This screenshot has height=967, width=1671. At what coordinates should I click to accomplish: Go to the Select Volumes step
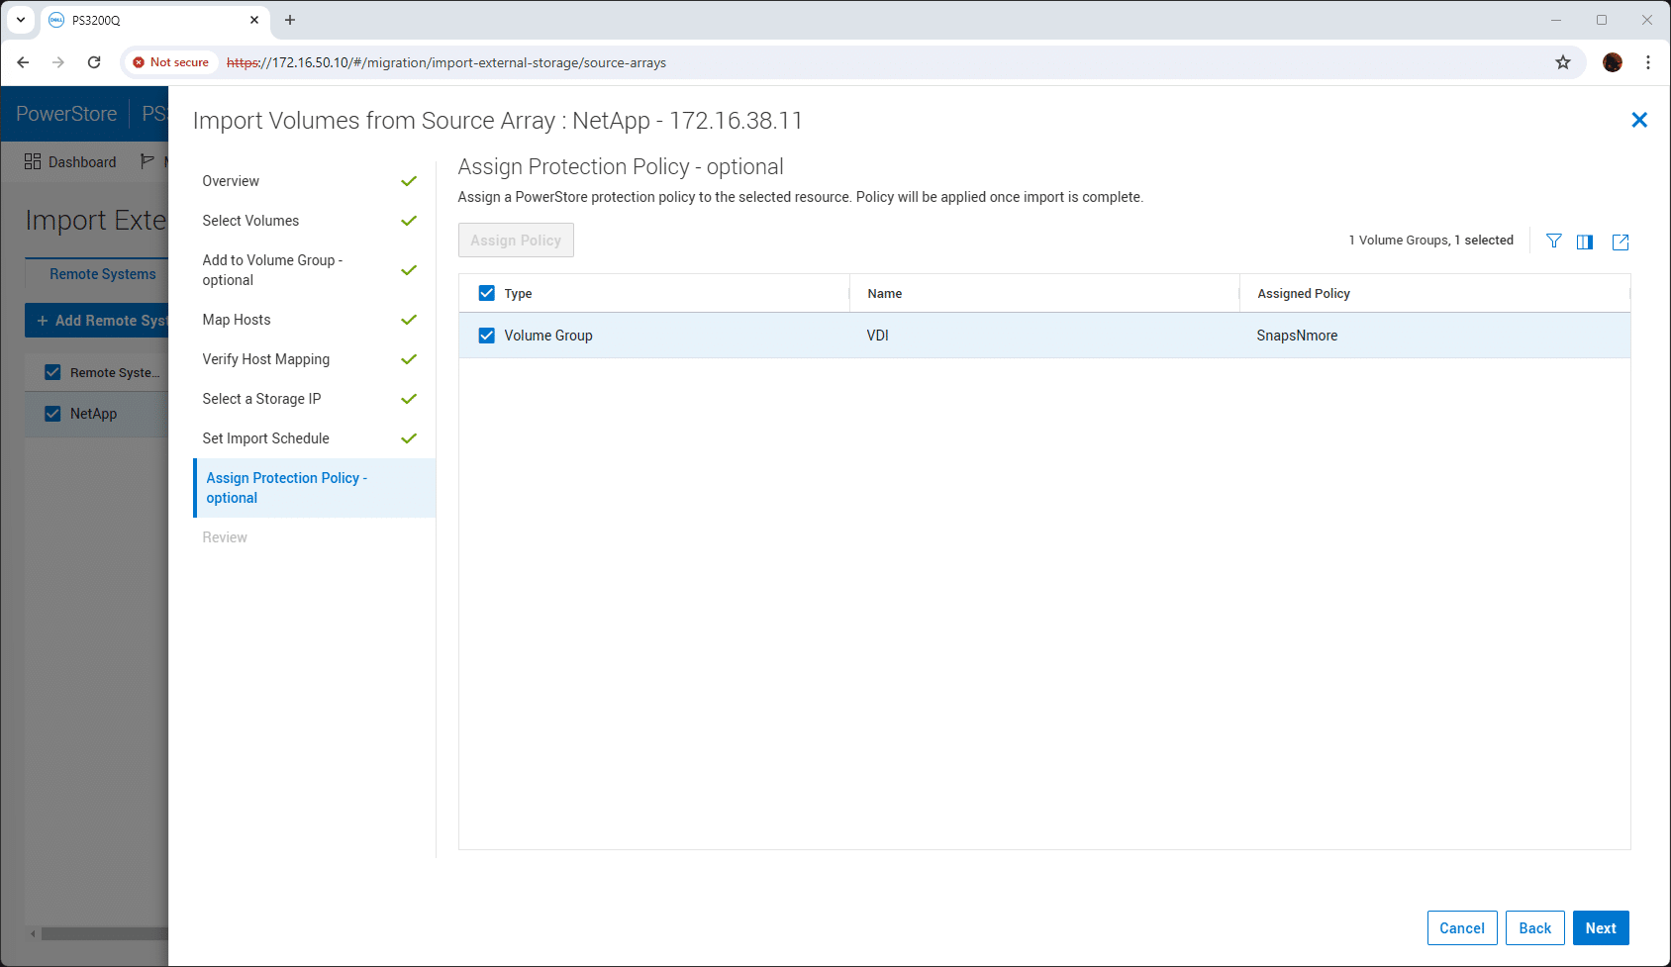click(x=250, y=221)
